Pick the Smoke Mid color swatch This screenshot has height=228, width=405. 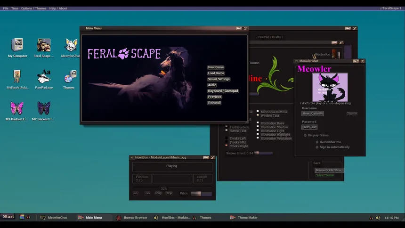tap(227, 142)
